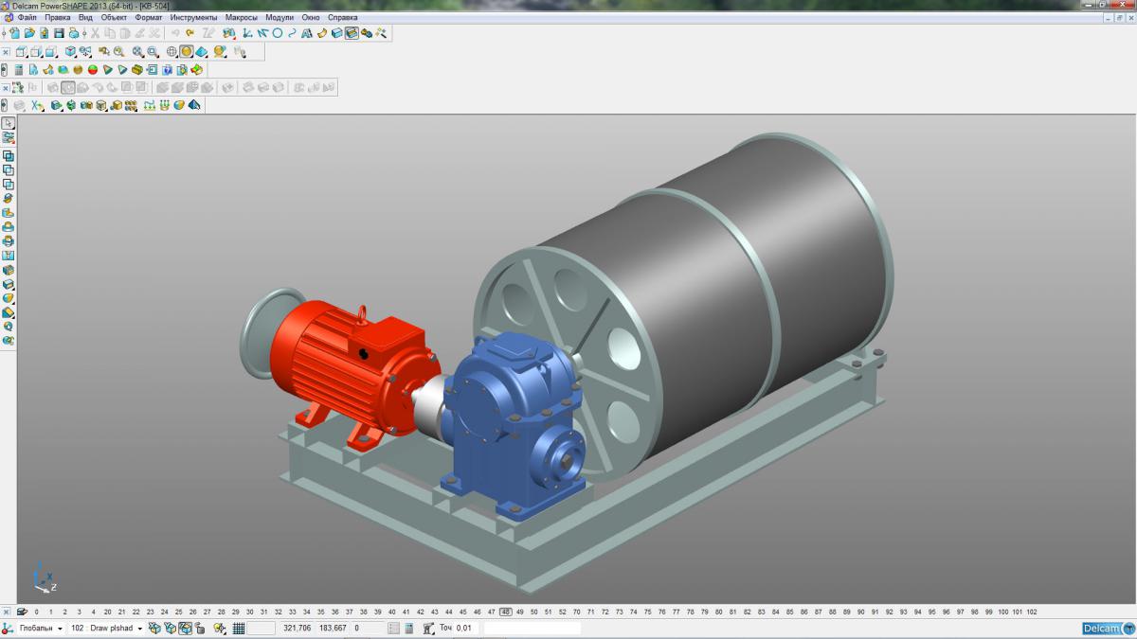Select the line creation tool
Image resolution: width=1137 pixels, height=639 pixels.
(262, 33)
